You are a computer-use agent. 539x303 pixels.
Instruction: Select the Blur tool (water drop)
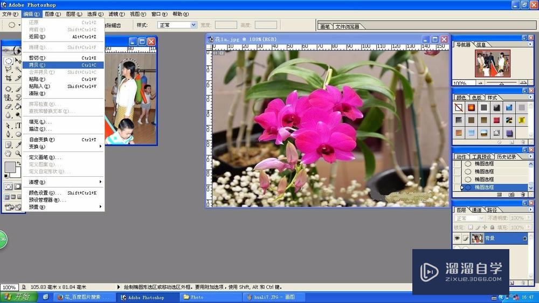point(8,115)
